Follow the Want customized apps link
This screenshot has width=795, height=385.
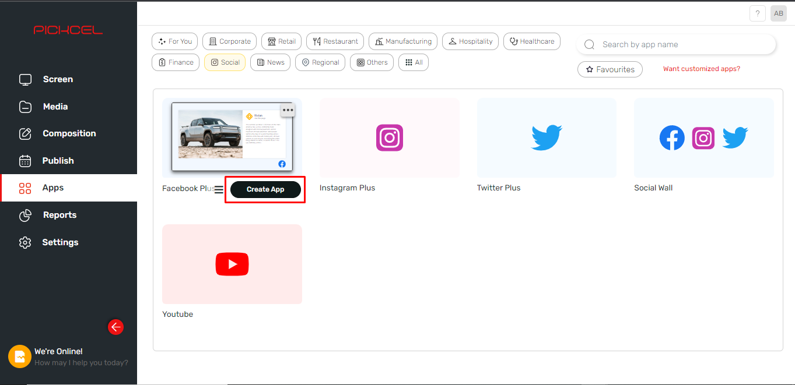click(x=702, y=69)
